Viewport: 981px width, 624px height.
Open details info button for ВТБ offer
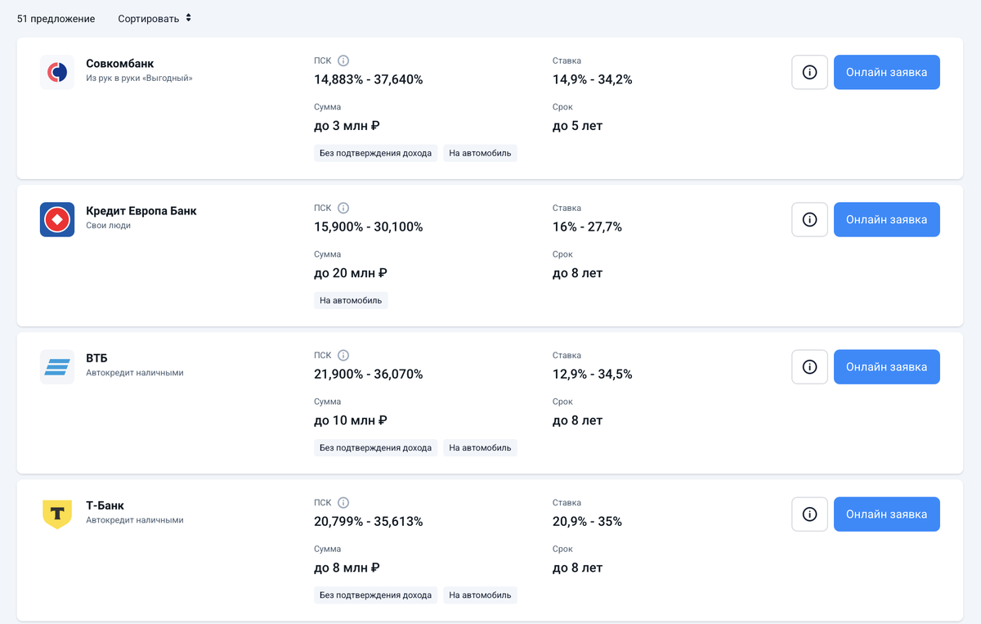pyautogui.click(x=809, y=366)
